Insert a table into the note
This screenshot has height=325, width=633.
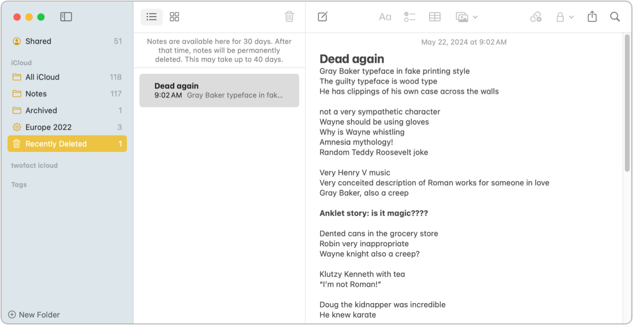point(434,16)
